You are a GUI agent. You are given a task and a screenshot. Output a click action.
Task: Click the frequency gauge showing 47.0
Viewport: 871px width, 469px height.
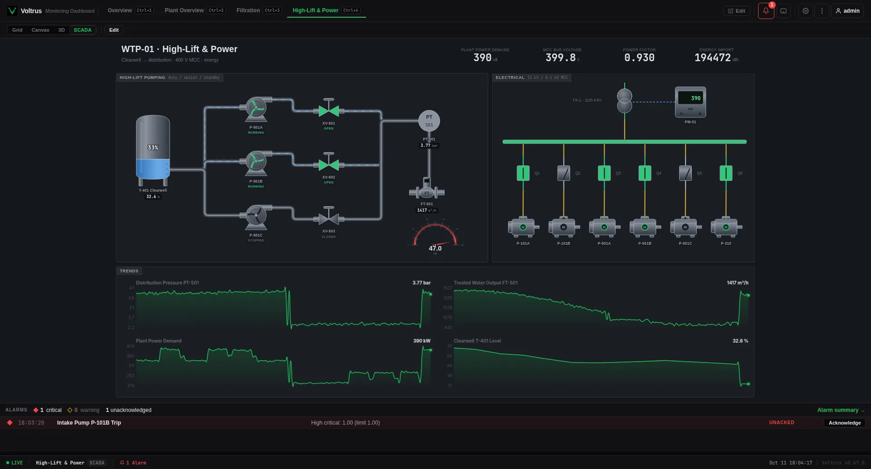(435, 237)
